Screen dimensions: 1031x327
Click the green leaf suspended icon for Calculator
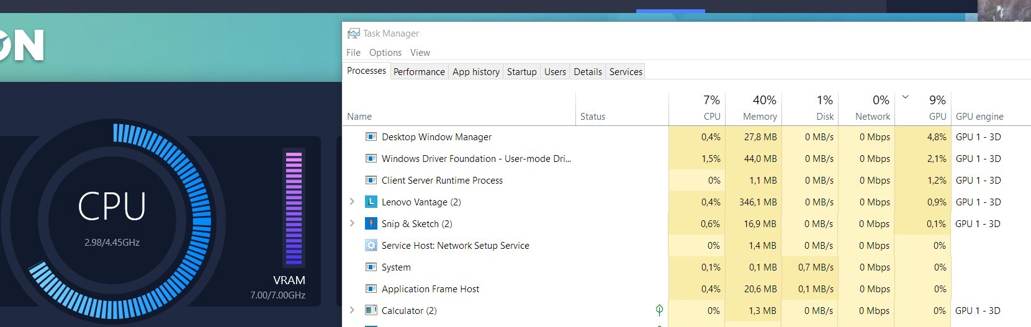(x=659, y=310)
